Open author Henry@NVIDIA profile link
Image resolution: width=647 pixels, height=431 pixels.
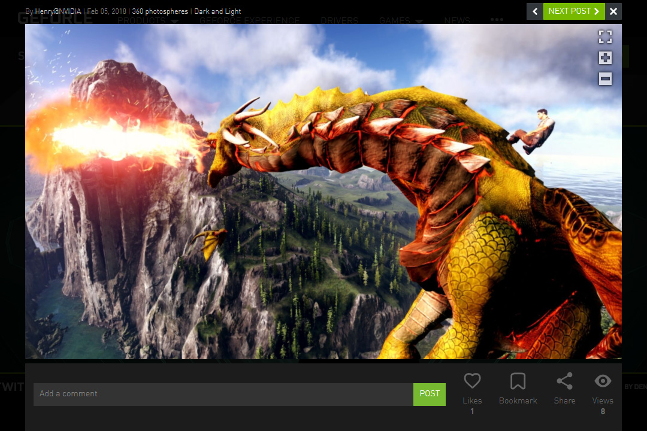click(x=58, y=11)
